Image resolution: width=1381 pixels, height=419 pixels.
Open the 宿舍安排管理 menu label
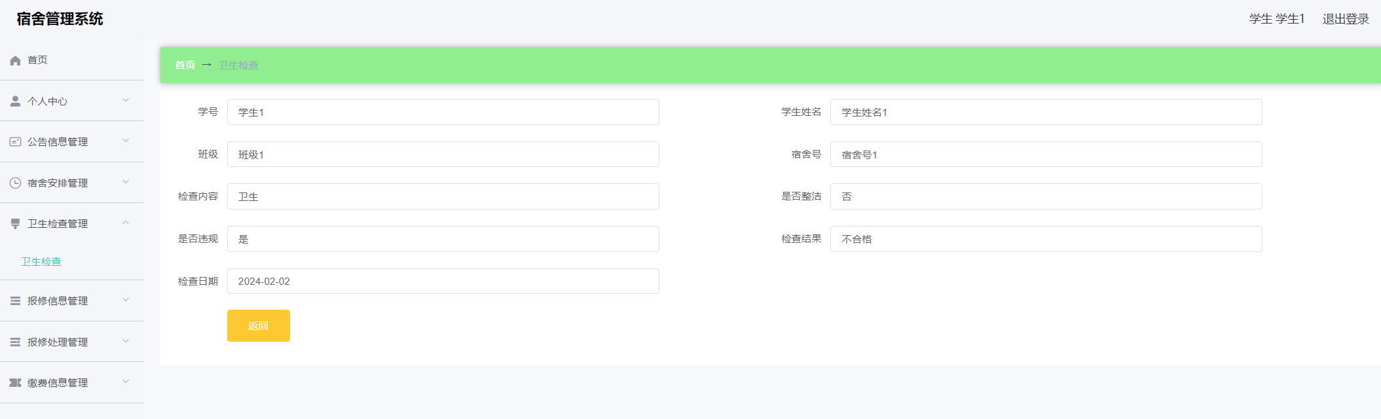[58, 183]
